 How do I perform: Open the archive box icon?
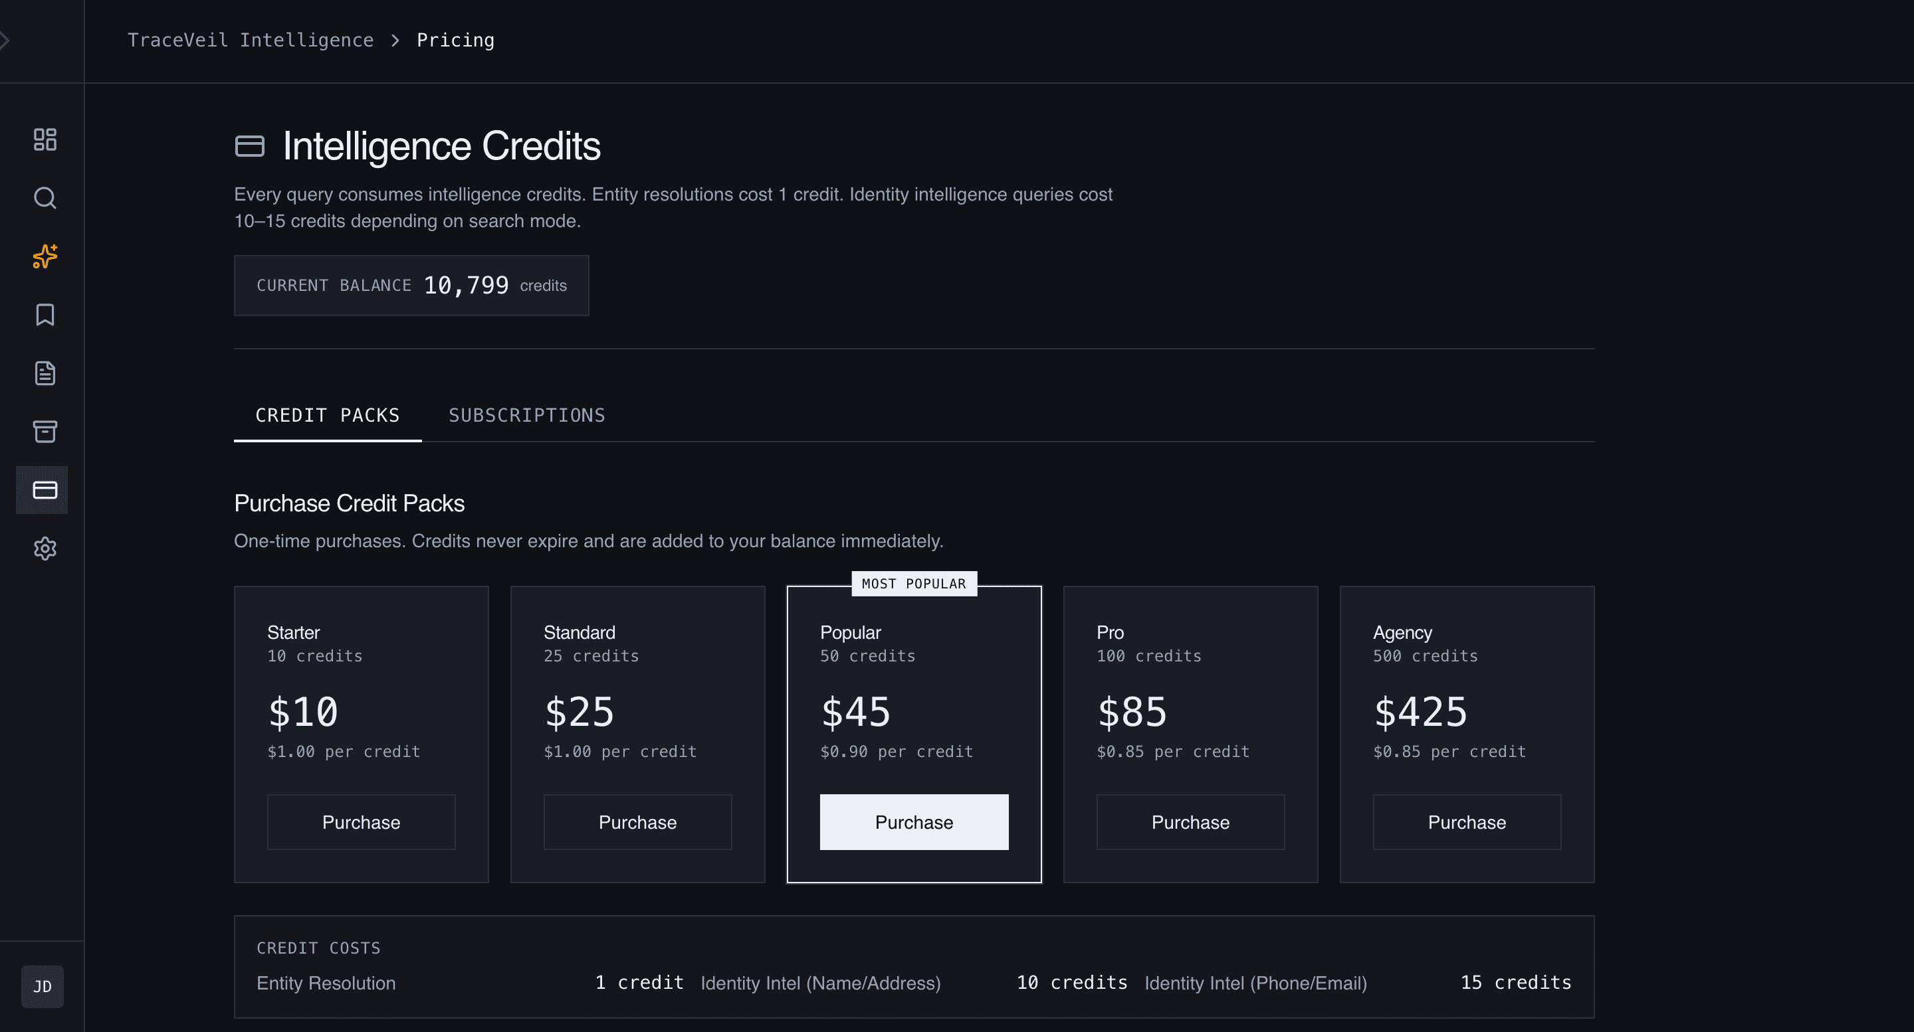(x=43, y=432)
